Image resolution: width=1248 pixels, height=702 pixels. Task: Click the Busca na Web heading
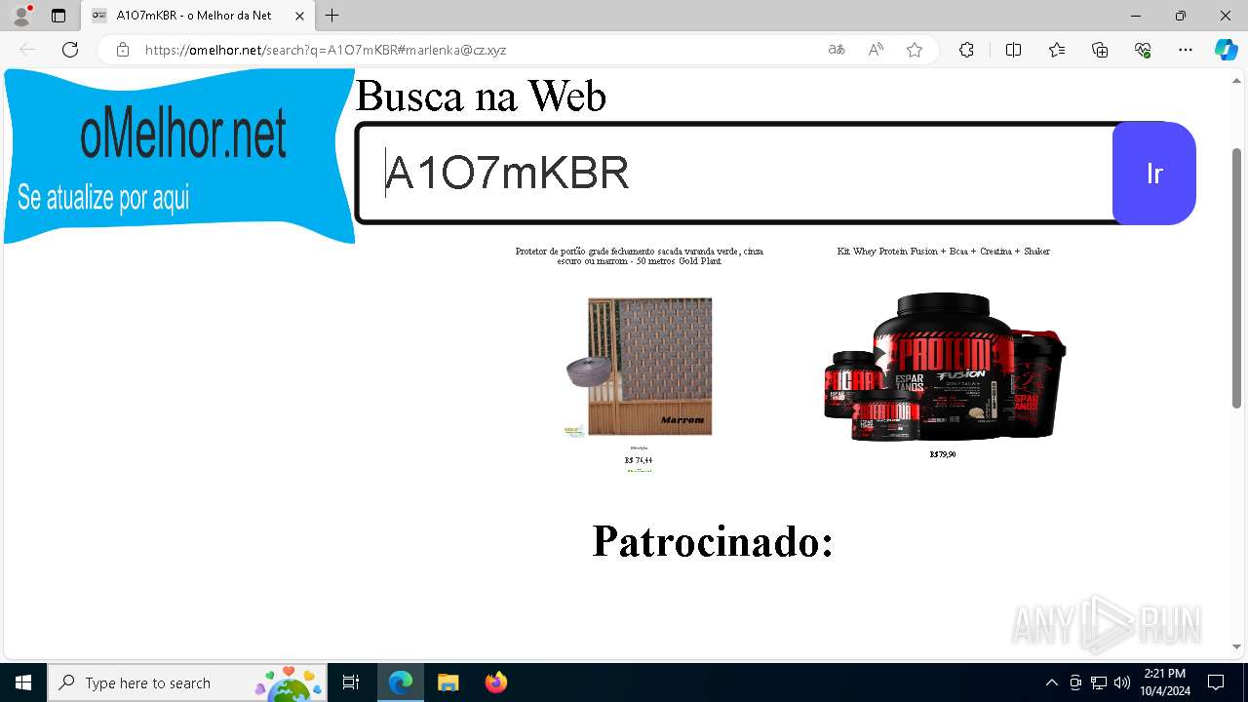coord(481,96)
